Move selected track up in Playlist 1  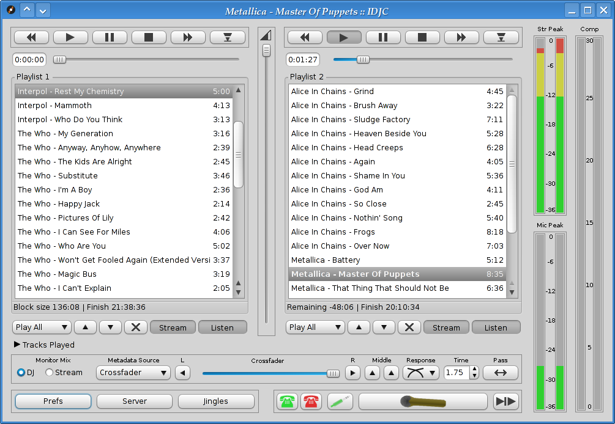(x=85, y=327)
